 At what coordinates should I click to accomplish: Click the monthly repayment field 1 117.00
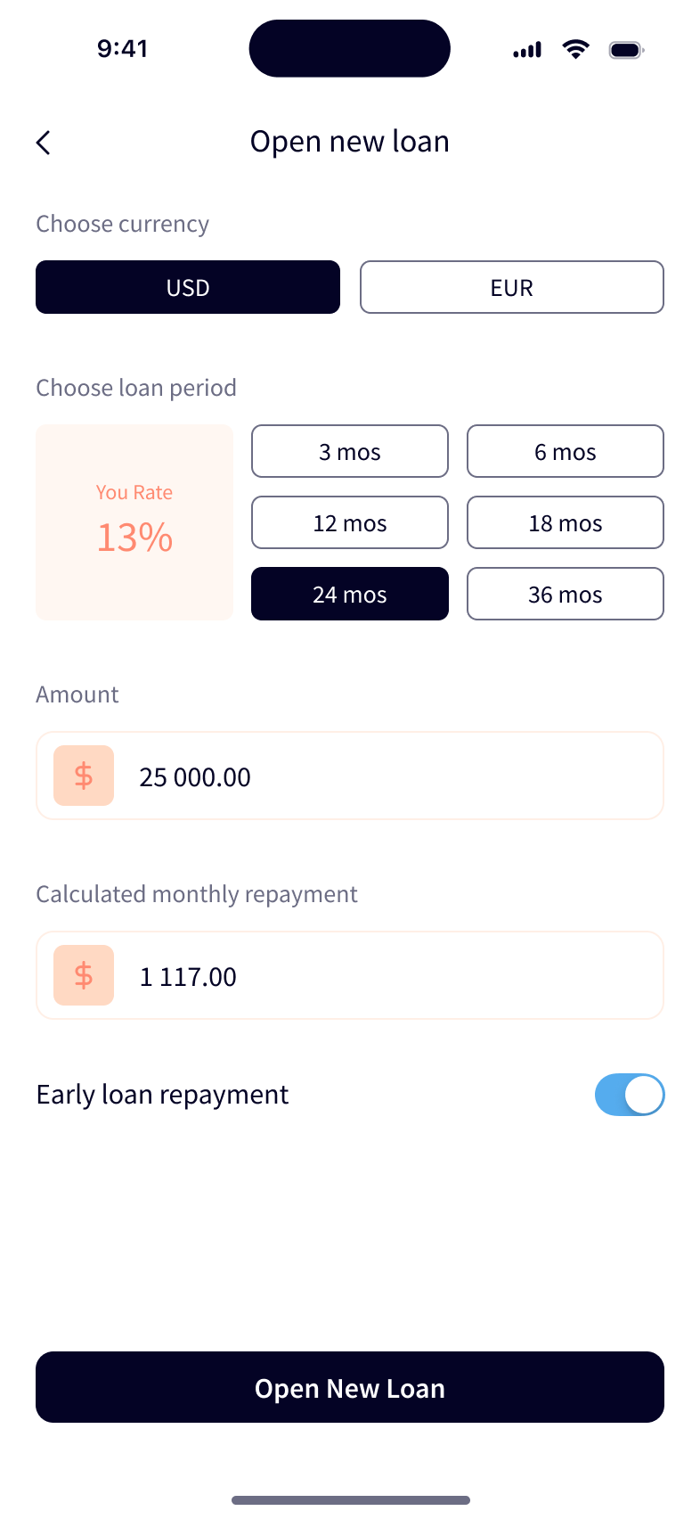coord(392,976)
